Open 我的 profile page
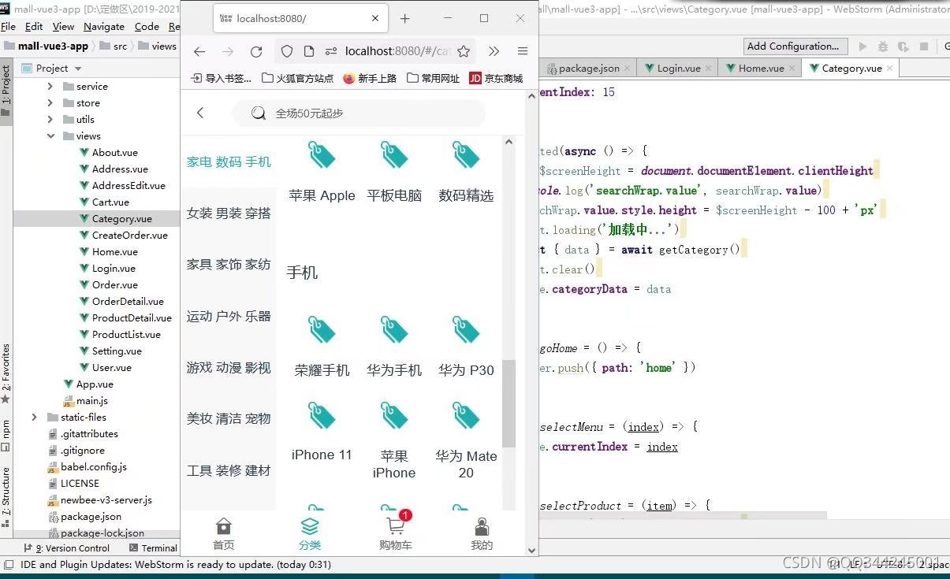The image size is (950, 579). point(482,533)
